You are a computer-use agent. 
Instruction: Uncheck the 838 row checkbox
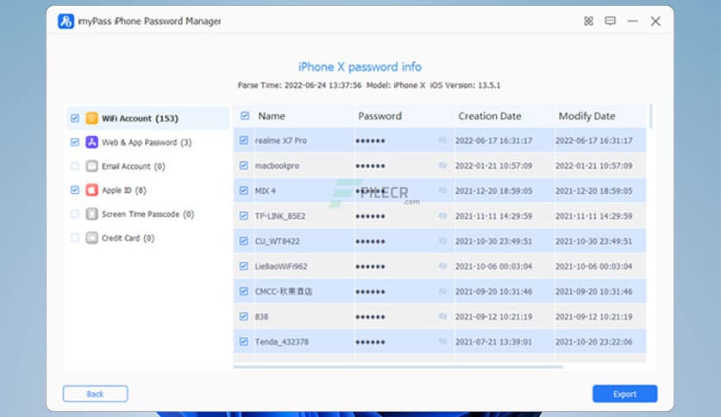click(x=244, y=316)
